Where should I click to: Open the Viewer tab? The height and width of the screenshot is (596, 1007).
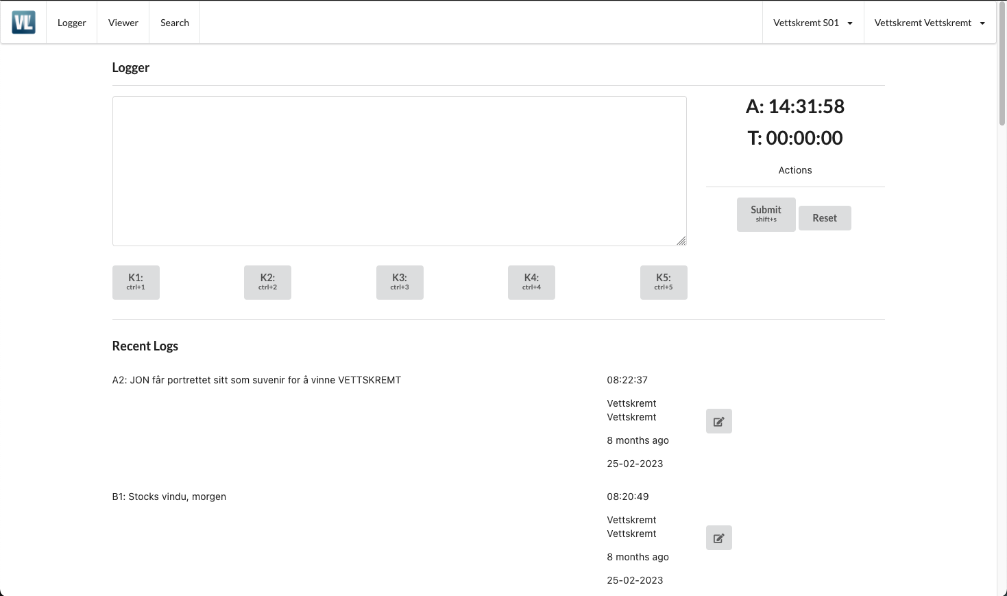coord(123,23)
